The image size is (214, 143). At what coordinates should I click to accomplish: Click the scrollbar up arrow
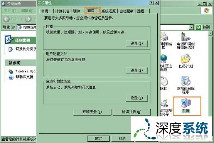point(211,33)
